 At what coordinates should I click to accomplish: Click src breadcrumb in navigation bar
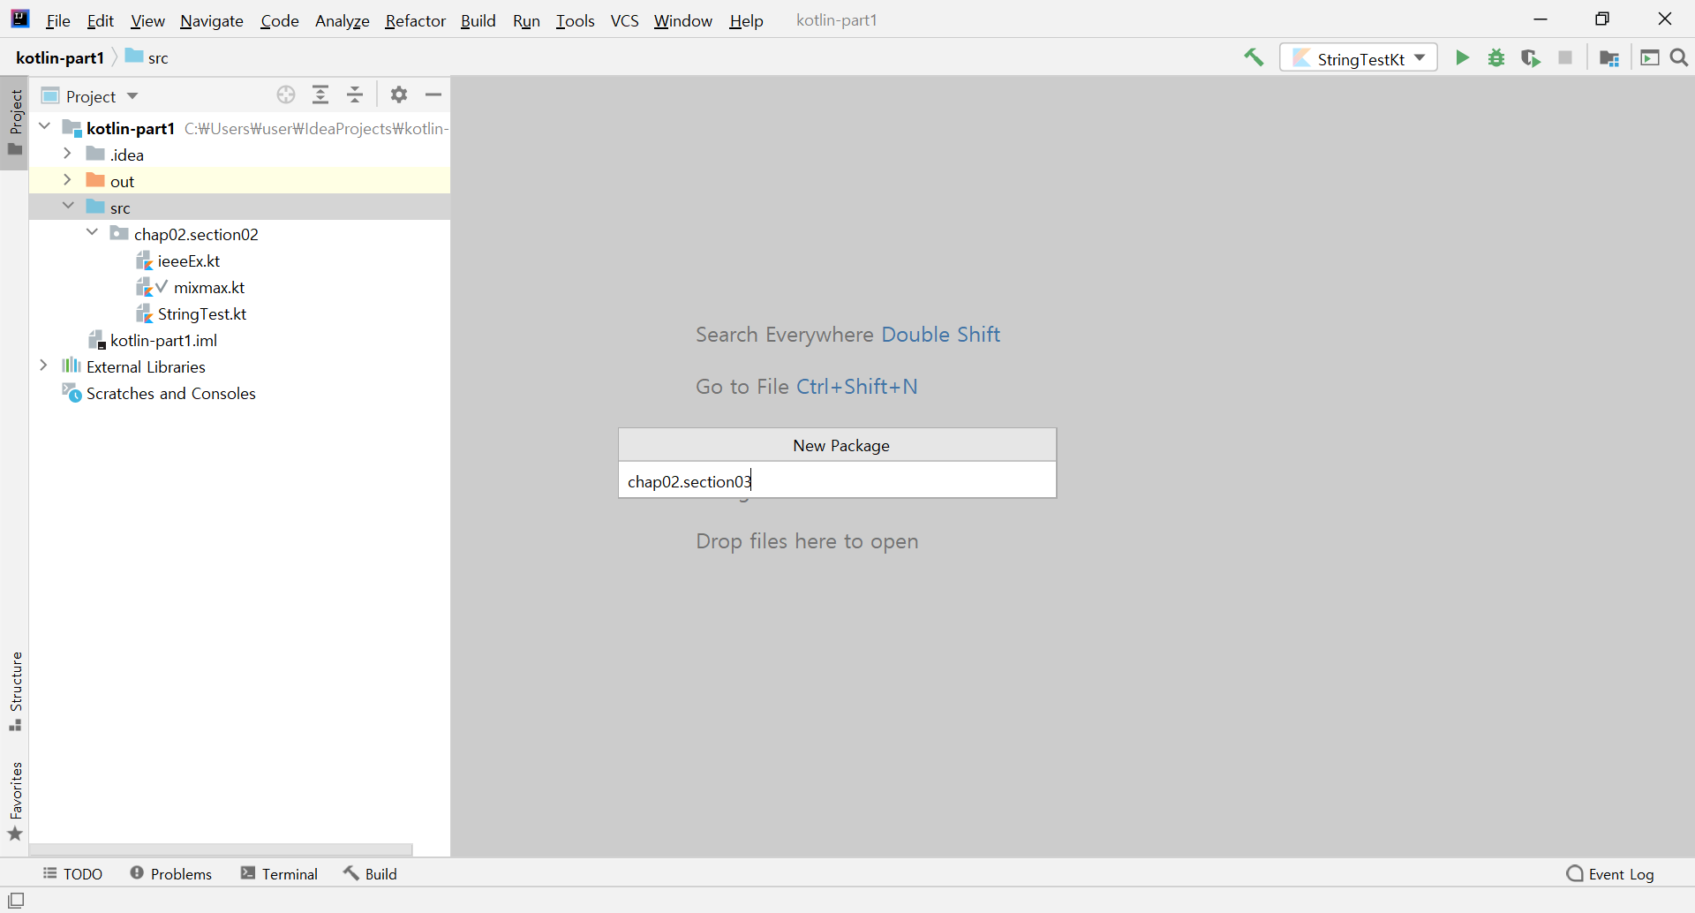(147, 58)
